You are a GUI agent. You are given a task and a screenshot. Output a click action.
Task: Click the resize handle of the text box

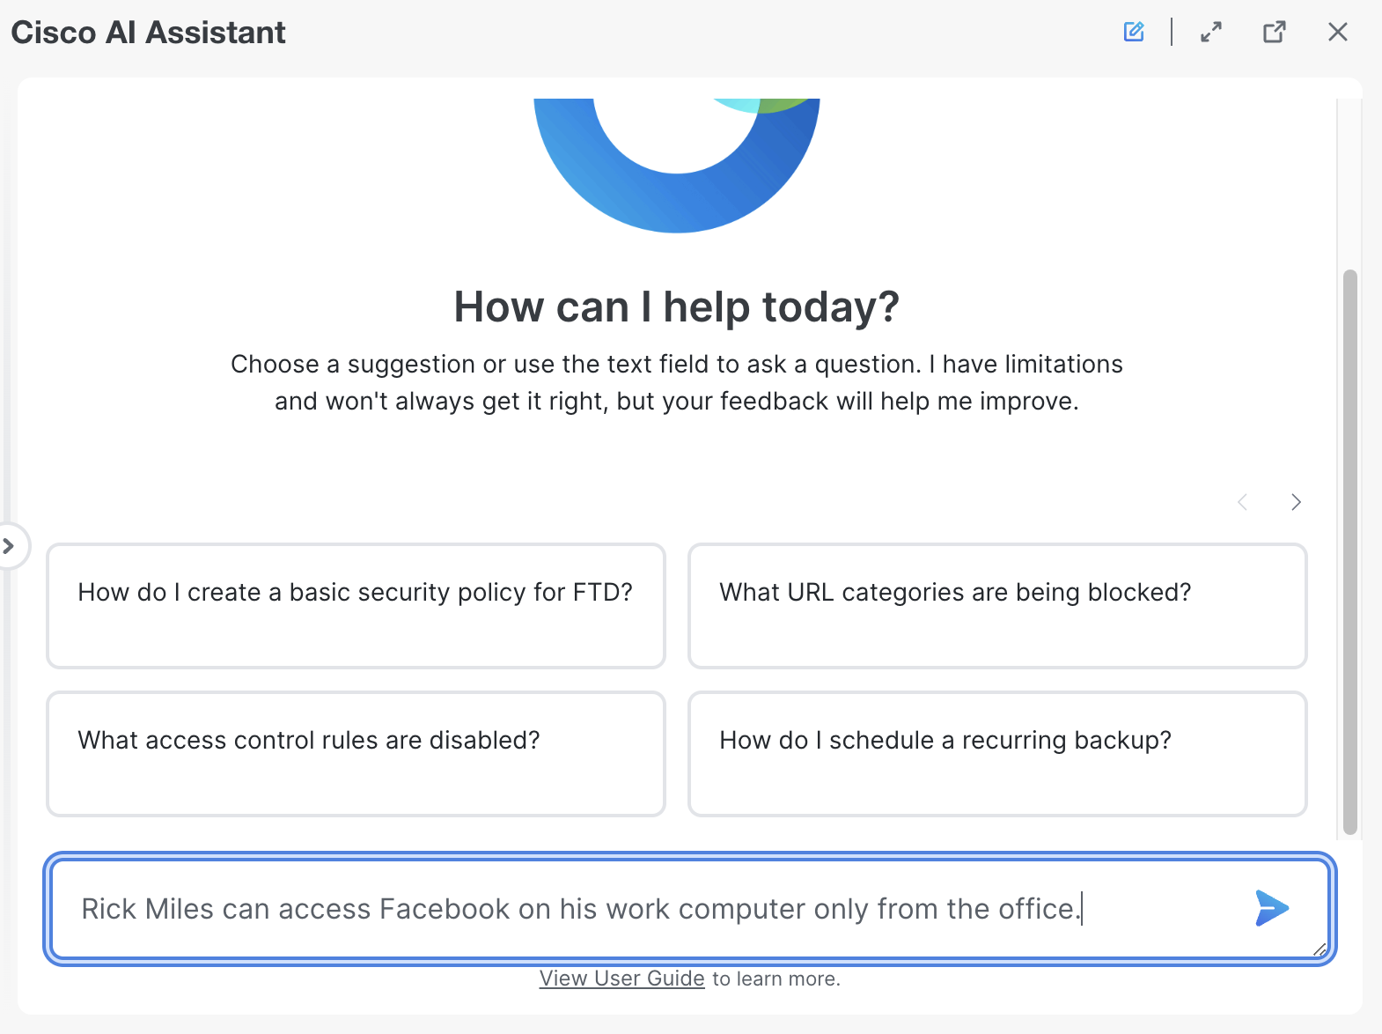(1320, 949)
